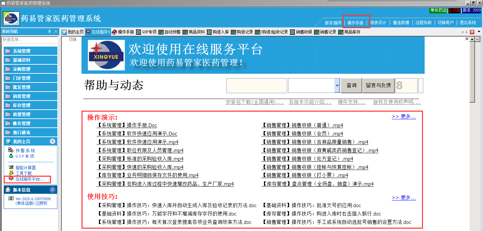Switch to the 销售收银 tab
The image size is (483, 231).
pyautogui.click(x=301, y=32)
